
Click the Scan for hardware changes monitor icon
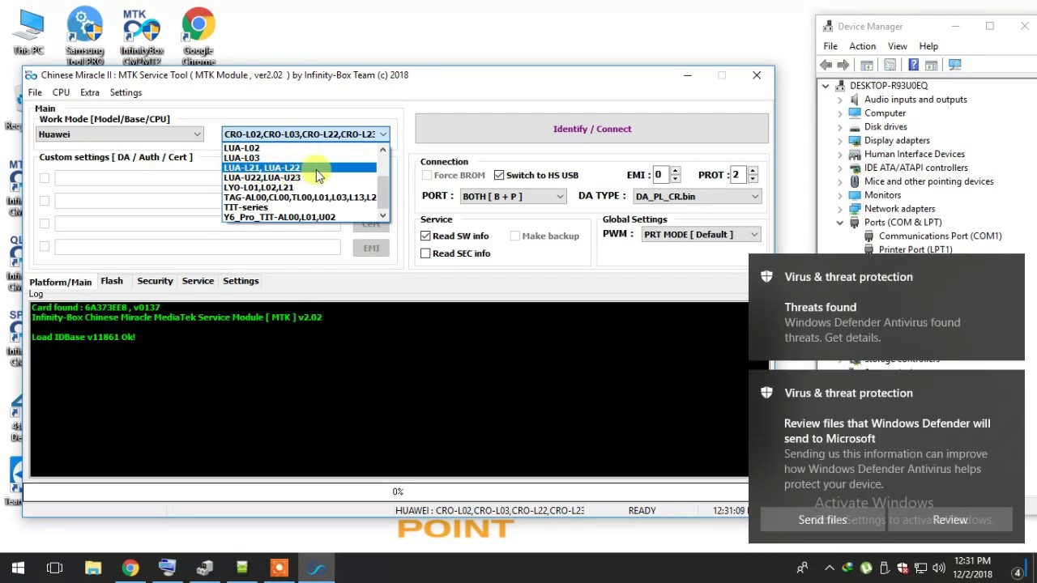[954, 65]
